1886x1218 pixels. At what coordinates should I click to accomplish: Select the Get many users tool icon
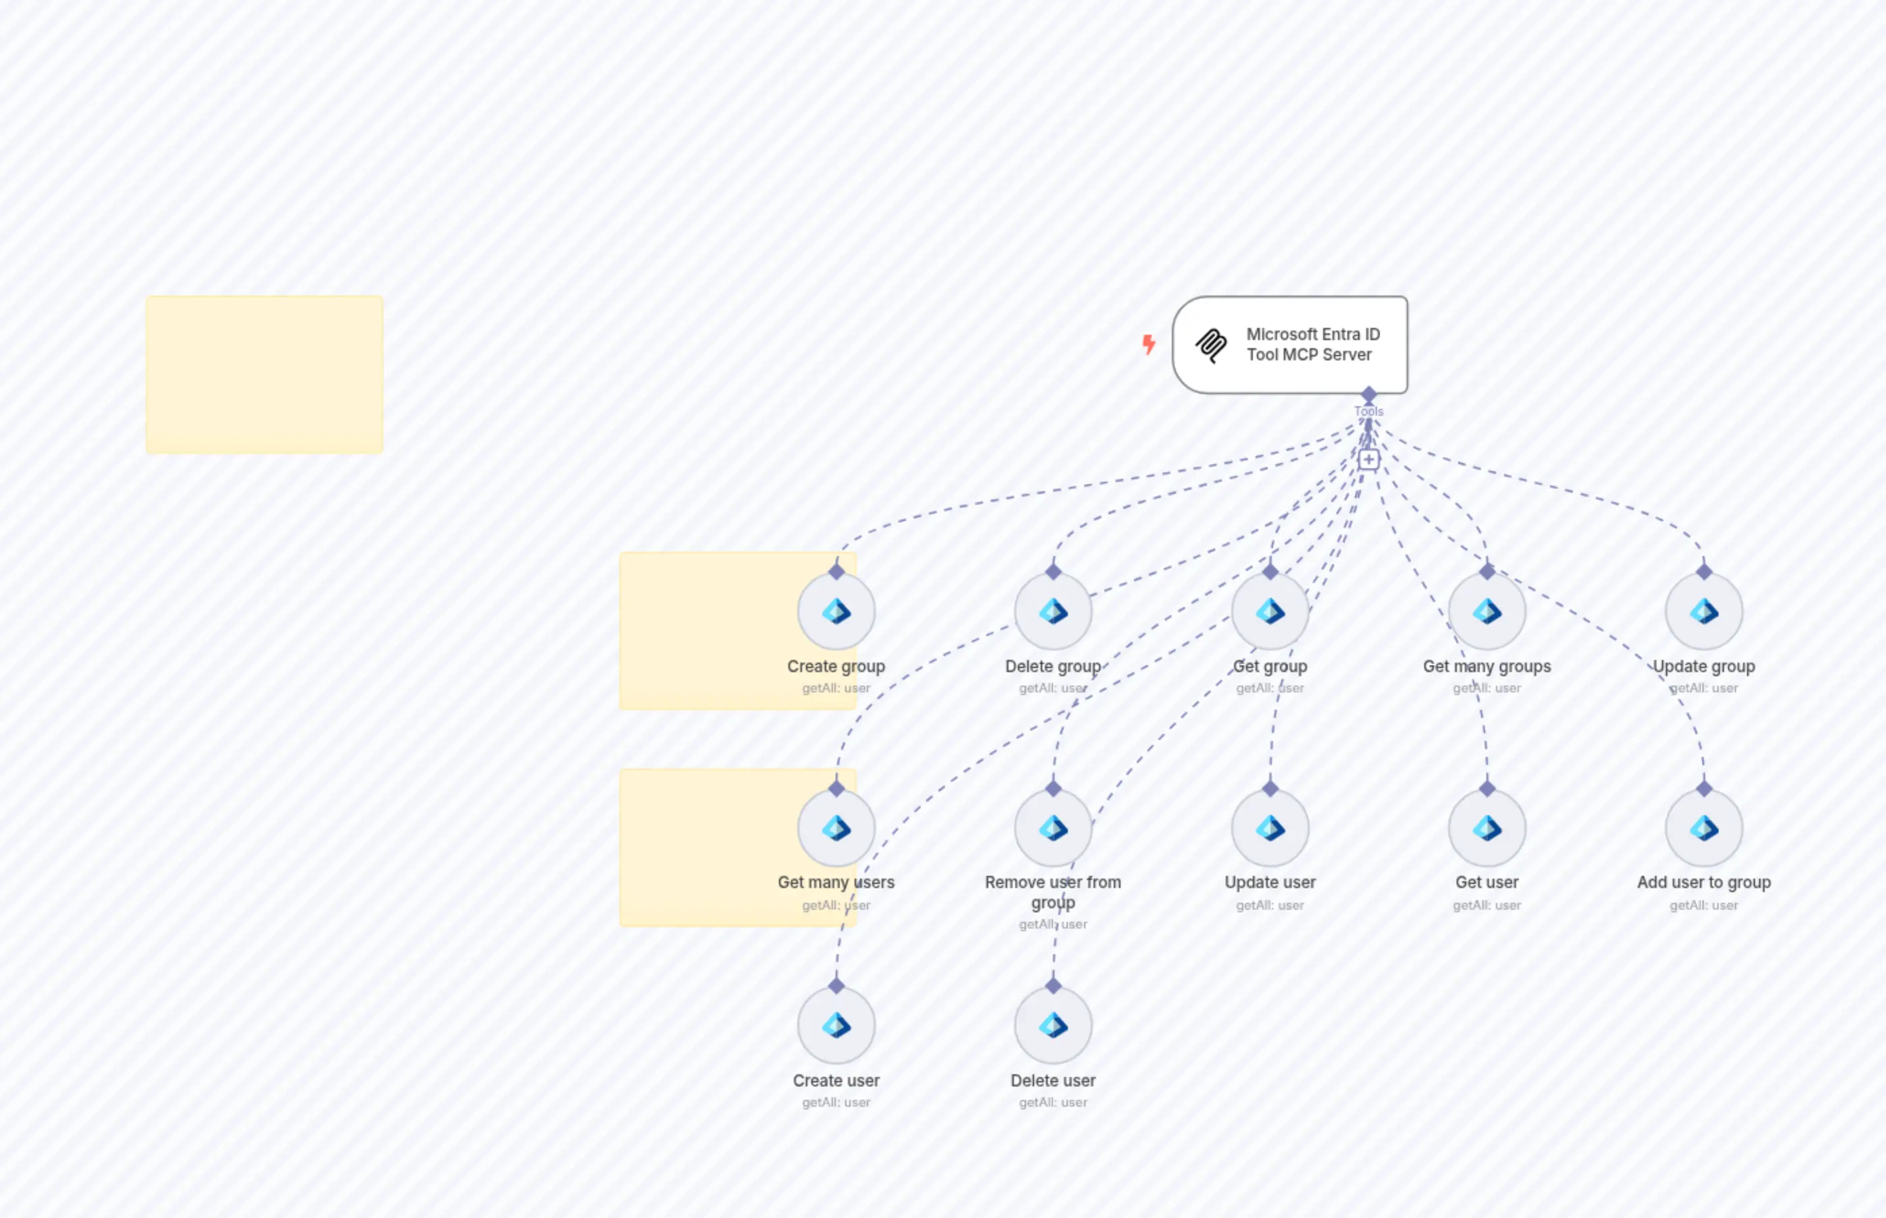[x=836, y=827]
